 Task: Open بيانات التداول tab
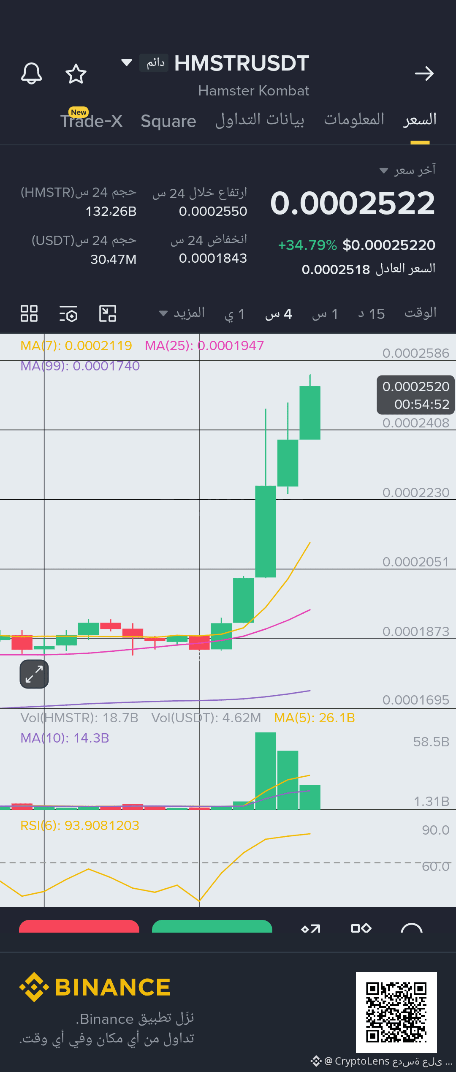(x=260, y=120)
